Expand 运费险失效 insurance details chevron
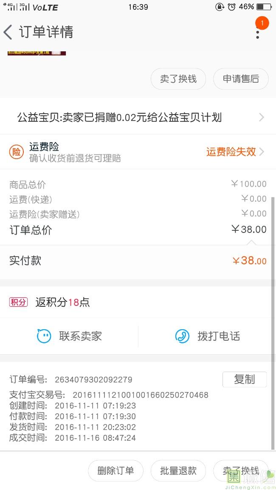Viewport: 276px width, 490px height. [x=262, y=151]
